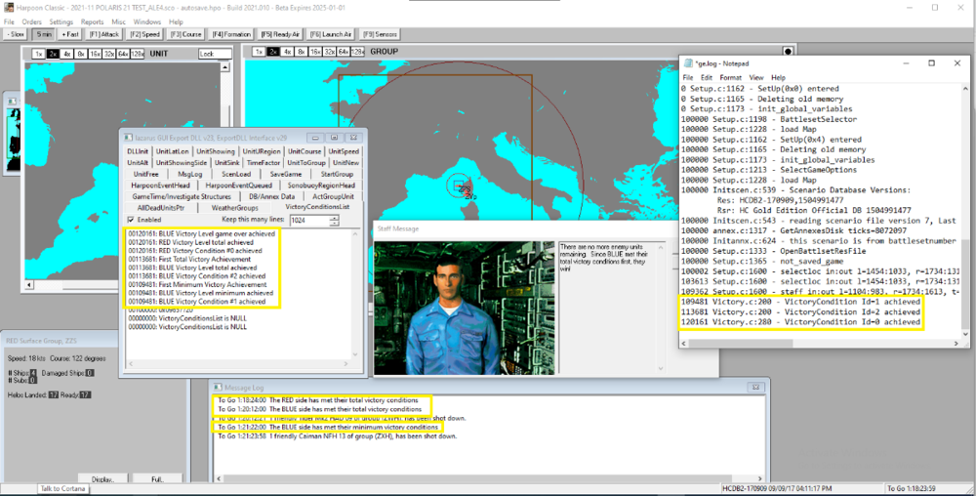
Task: Open Notepad's Format menu
Action: [730, 77]
